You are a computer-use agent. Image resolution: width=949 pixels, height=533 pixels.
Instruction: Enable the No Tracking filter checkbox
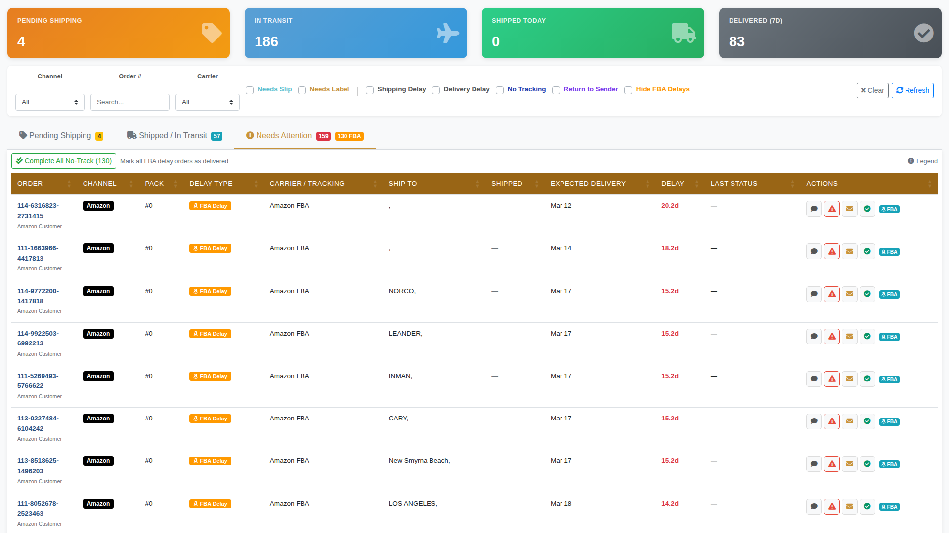click(x=499, y=90)
